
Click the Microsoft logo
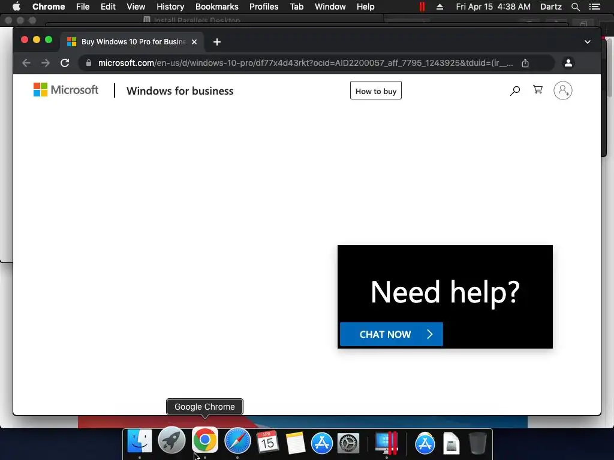(x=66, y=90)
